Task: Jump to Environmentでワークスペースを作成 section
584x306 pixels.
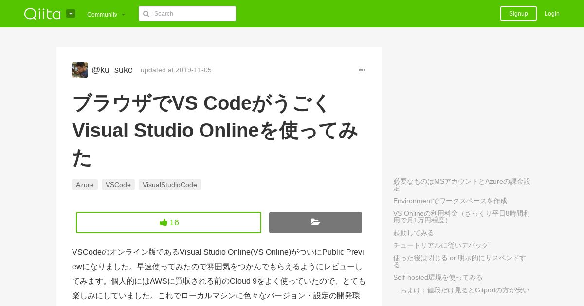Action: pyautogui.click(x=450, y=201)
